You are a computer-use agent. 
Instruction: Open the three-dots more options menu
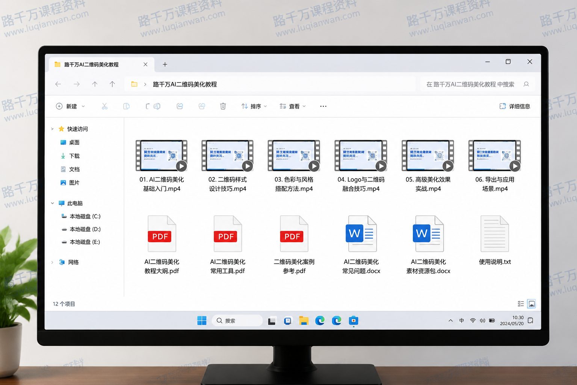(x=323, y=106)
